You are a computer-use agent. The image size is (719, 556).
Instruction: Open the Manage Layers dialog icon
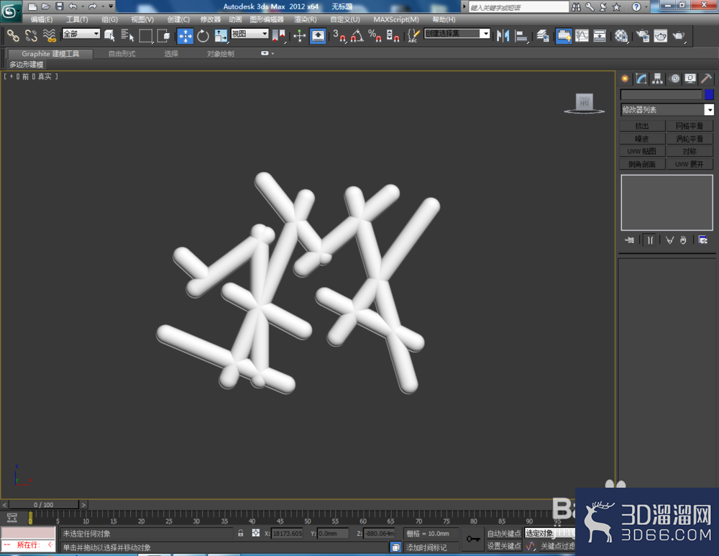tap(543, 36)
